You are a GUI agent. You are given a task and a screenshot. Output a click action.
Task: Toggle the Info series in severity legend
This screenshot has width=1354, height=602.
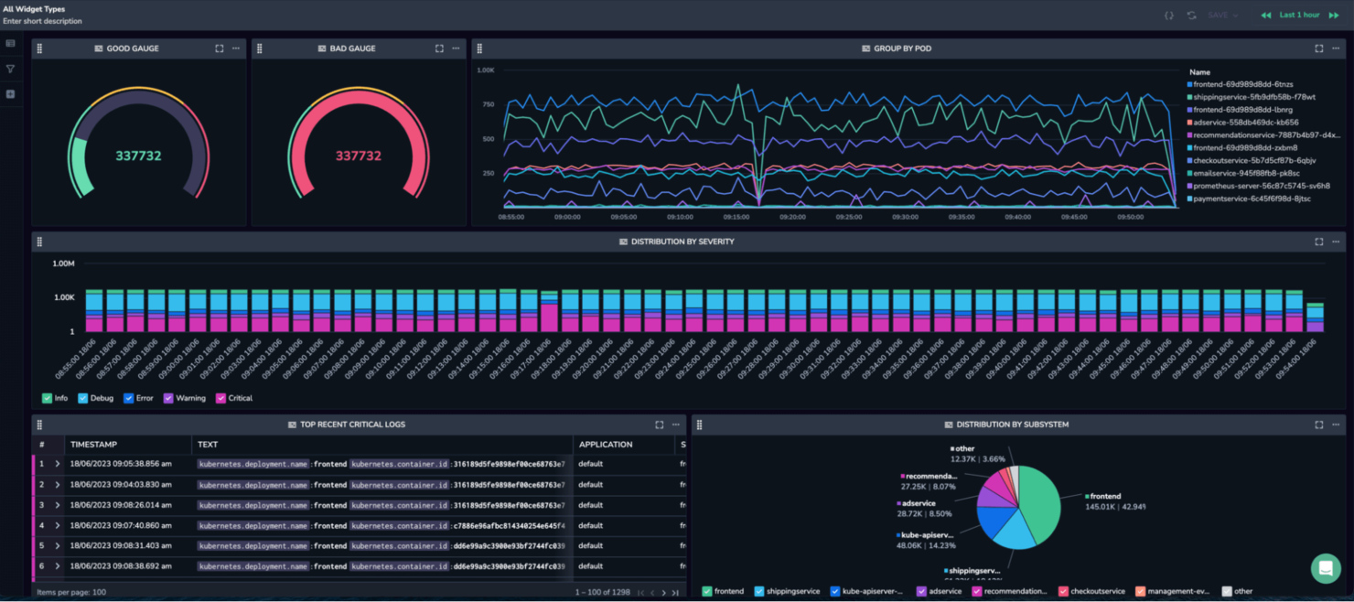(x=54, y=398)
